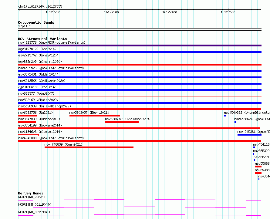270x219 pixels.
Task: Click the small blue nsv4540322 marker
Action: [225, 116]
